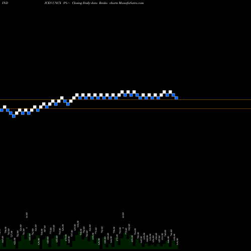251x251 pixels.
Task: Select the rightmost blue Renko brick
Action: (176, 98)
